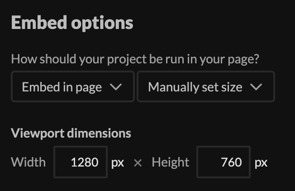
Task: Click the "Embed options" heading
Action: (x=72, y=22)
